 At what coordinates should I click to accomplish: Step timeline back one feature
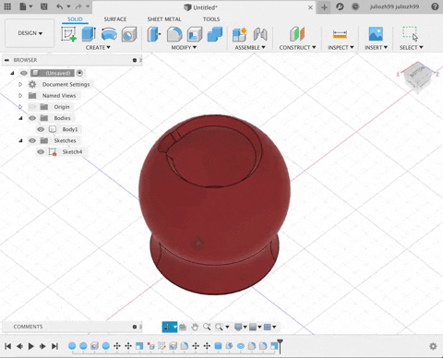coord(19,346)
